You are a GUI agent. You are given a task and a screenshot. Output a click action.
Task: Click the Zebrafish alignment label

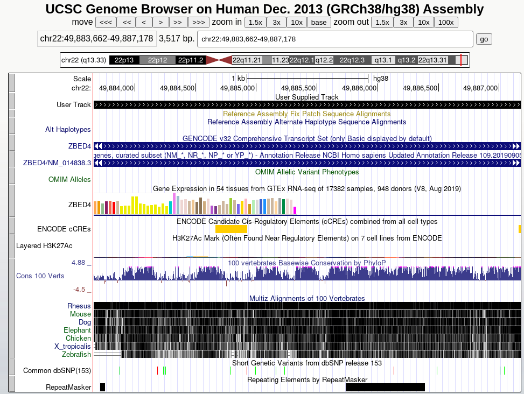[x=76, y=354]
